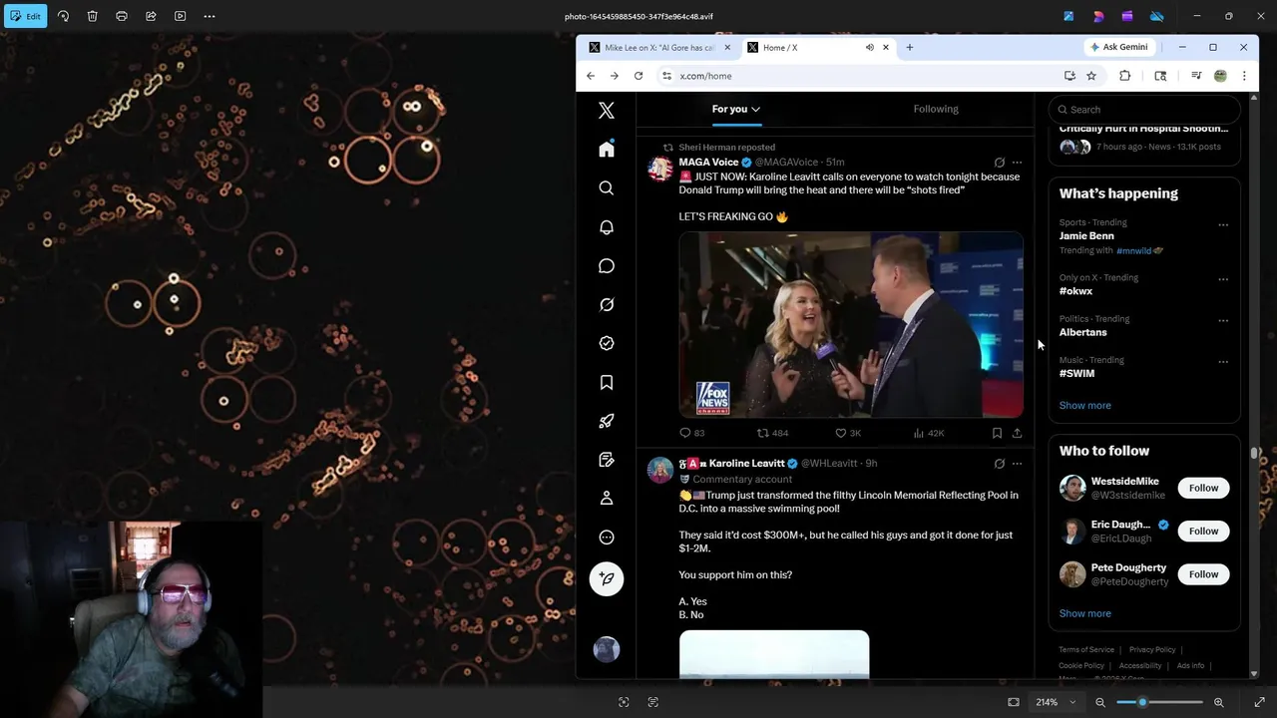
Task: Print the photo from Photos toolbar
Action: [122, 16]
